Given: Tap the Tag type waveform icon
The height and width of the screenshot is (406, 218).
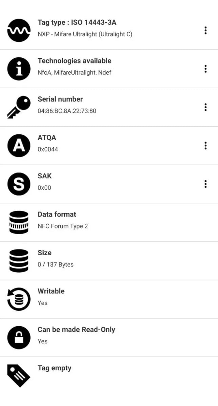Looking at the screenshot, I should point(19,31).
